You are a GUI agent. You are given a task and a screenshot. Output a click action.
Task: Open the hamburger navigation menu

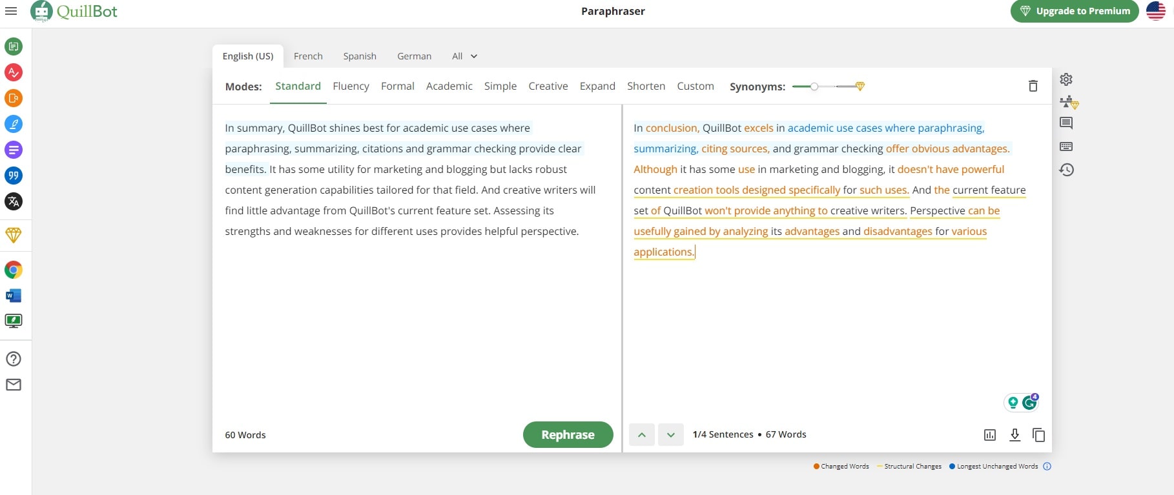click(x=11, y=11)
